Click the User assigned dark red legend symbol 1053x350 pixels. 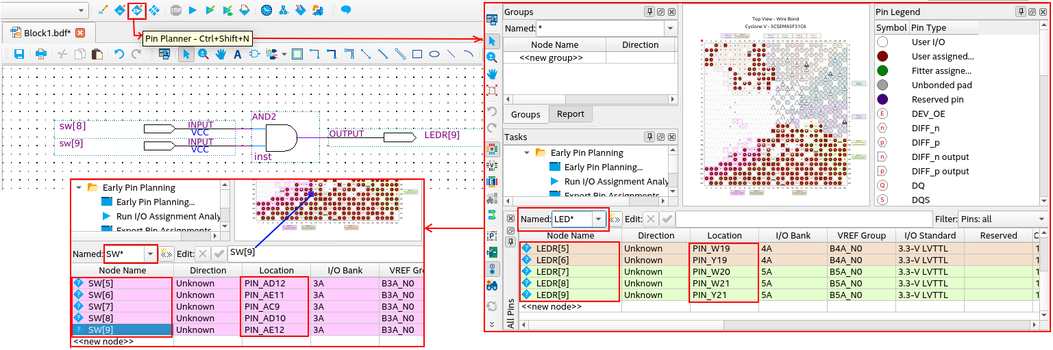882,56
